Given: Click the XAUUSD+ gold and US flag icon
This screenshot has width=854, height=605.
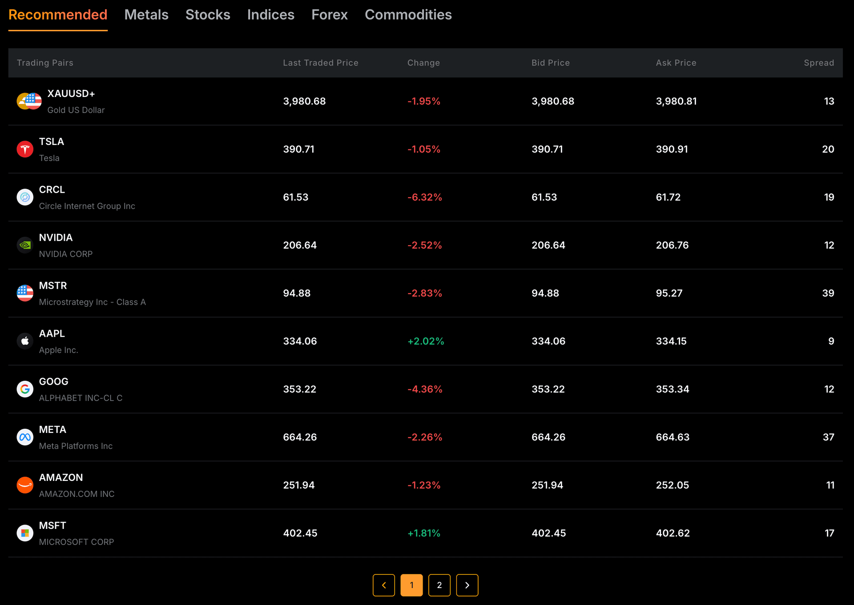Looking at the screenshot, I should point(29,101).
